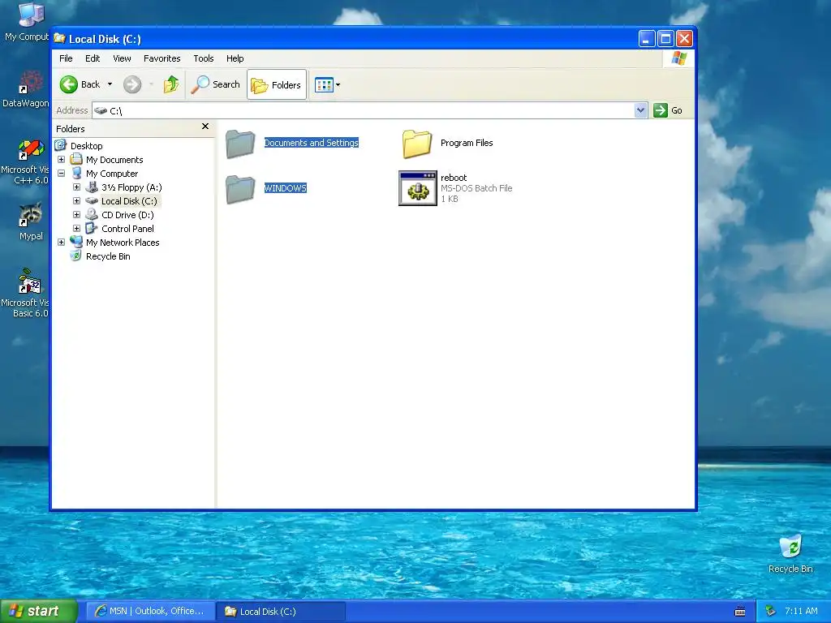831x623 pixels.
Task: Open the Back history dropdown arrow
Action: coord(110,84)
